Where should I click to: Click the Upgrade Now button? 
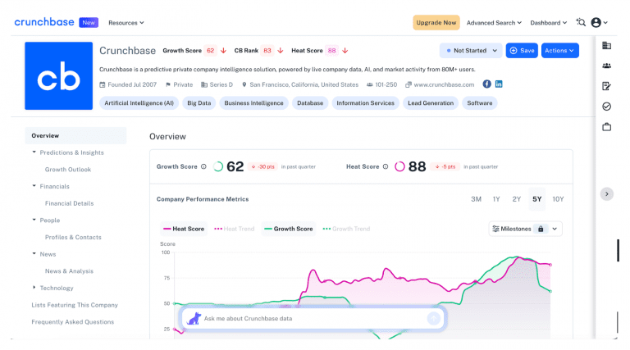click(436, 22)
